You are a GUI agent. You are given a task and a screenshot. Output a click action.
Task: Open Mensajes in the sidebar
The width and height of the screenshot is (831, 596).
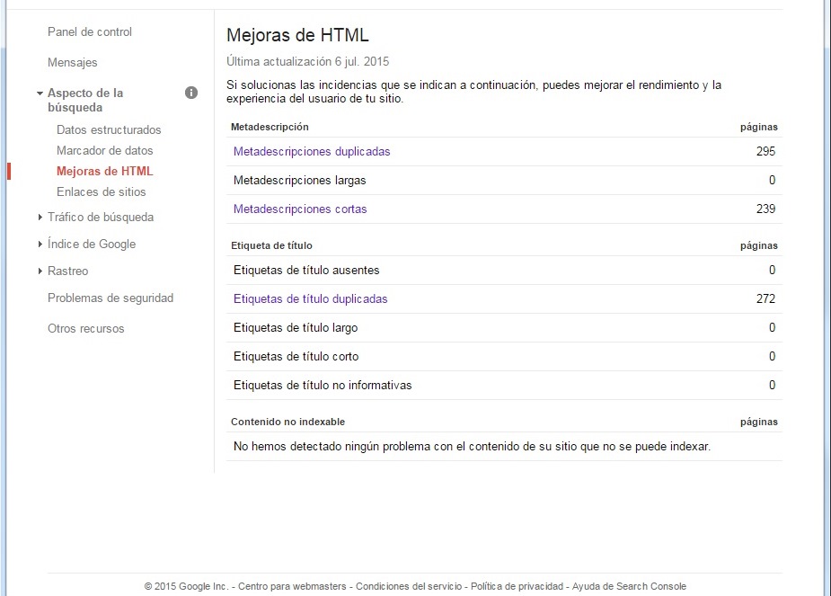(x=73, y=63)
